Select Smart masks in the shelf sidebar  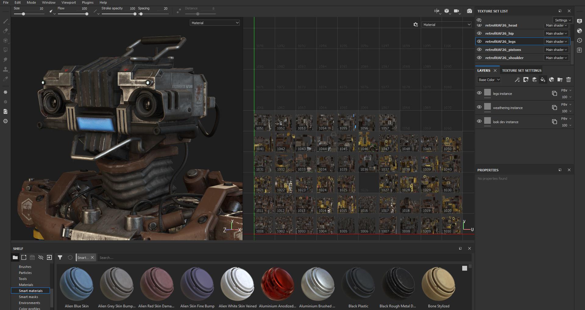[x=28, y=297]
